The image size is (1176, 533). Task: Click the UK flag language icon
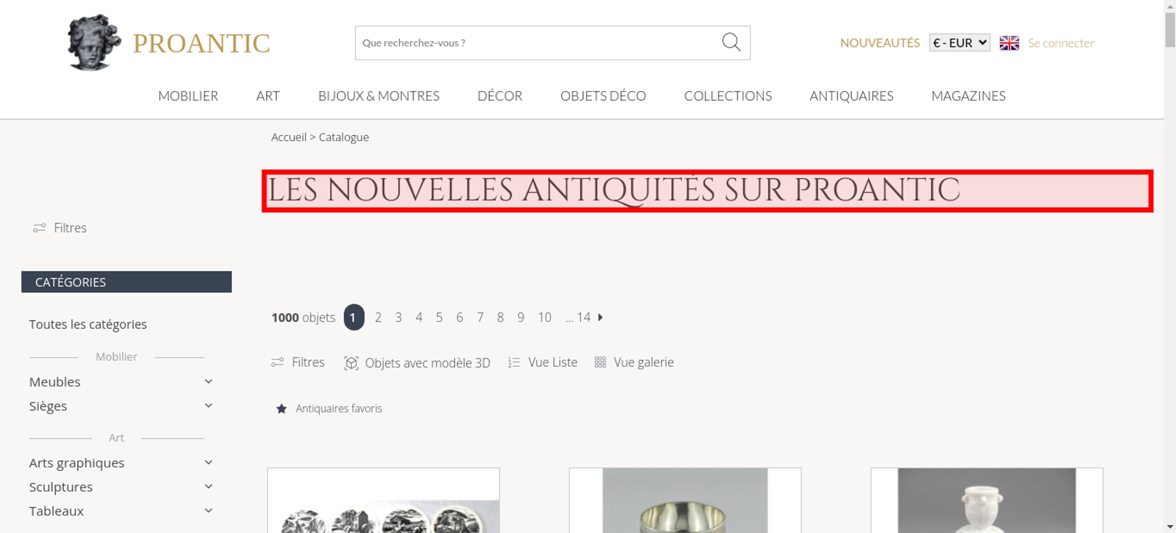click(x=1009, y=43)
